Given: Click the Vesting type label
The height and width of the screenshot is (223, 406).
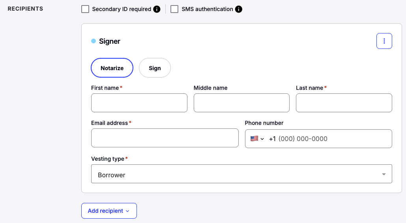Looking at the screenshot, I should 108,159.
